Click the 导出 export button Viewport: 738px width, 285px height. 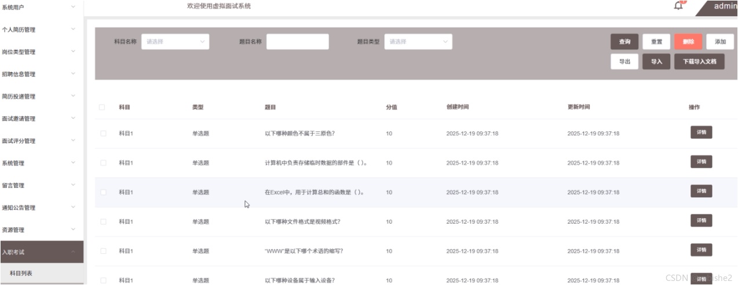pyautogui.click(x=624, y=61)
